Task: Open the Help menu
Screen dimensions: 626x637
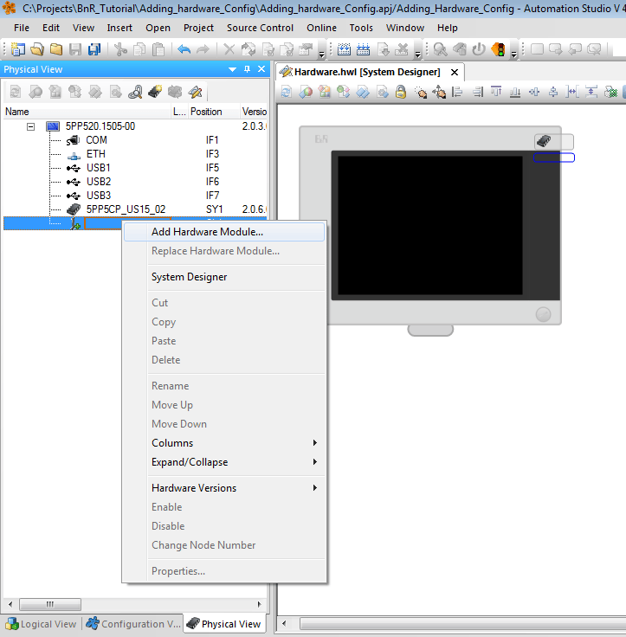Action: (x=447, y=28)
